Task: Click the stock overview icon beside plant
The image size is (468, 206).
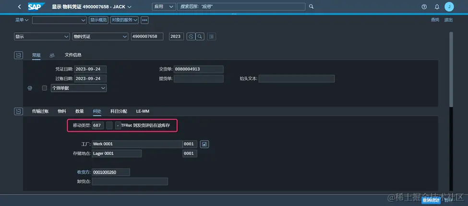Action: [204, 144]
